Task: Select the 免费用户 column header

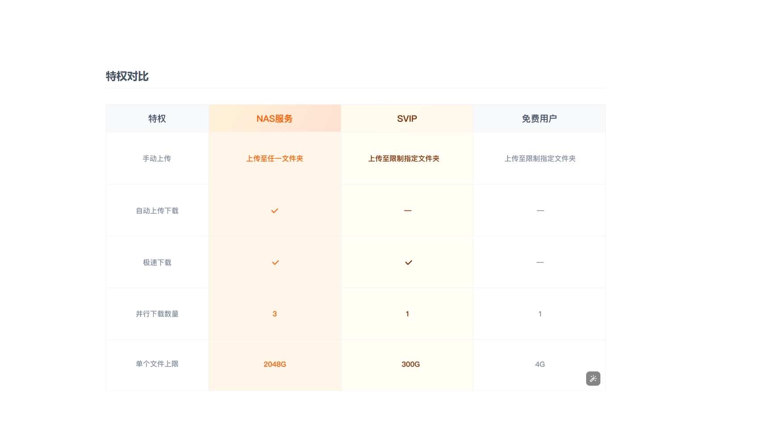Action: tap(539, 119)
